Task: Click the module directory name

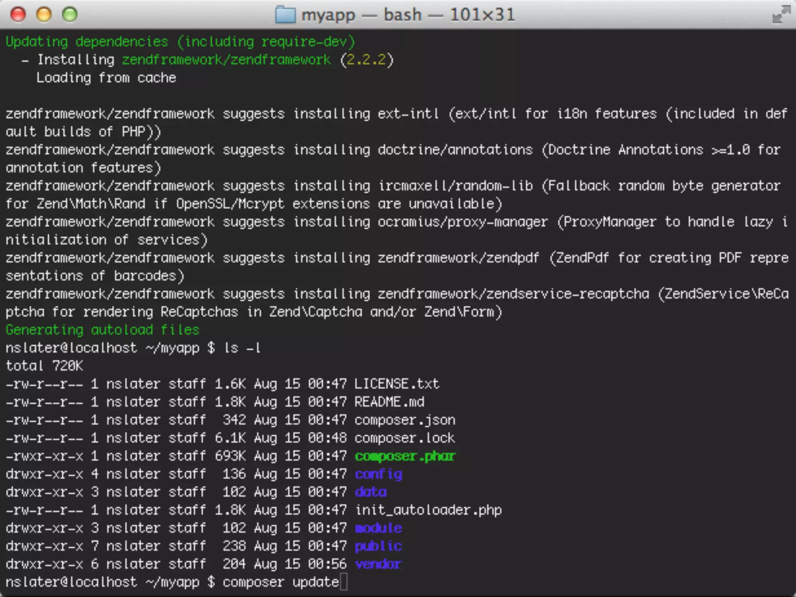Action: click(x=379, y=528)
